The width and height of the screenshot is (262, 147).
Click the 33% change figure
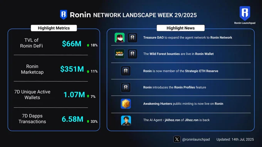pos(94,122)
